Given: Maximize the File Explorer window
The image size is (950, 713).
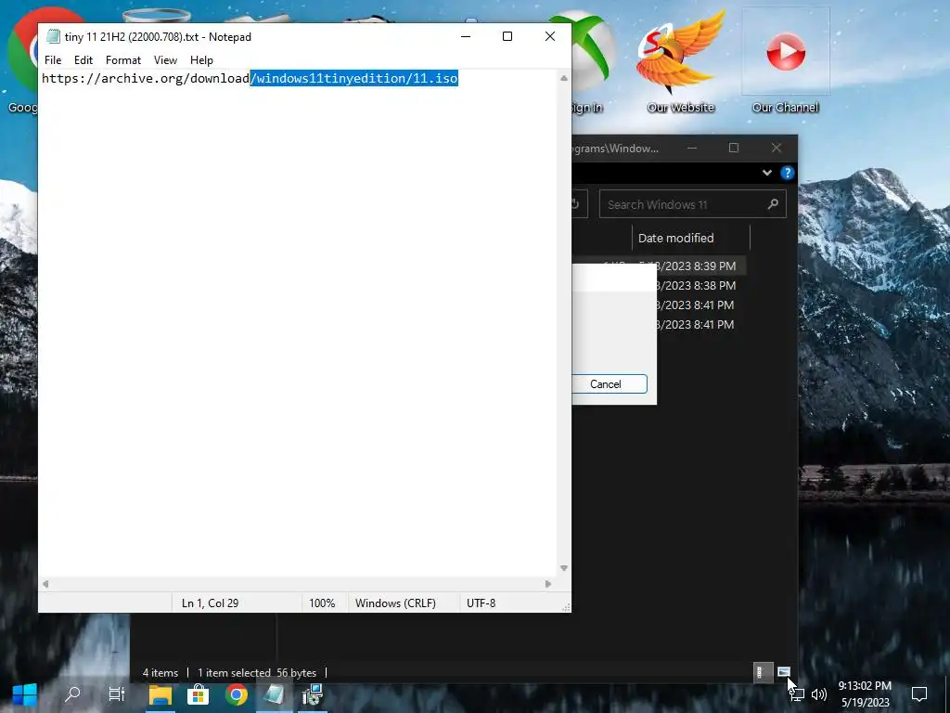Looking at the screenshot, I should coord(734,148).
